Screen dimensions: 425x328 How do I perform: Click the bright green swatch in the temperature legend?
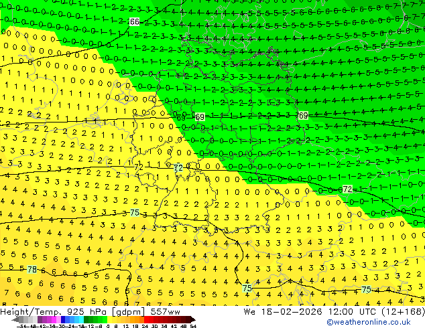(105, 319)
